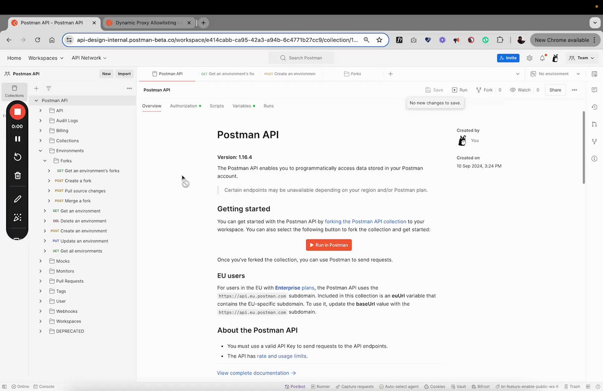This screenshot has height=391, width=603.
Task: Click the Search Postman field
Action: (x=301, y=58)
